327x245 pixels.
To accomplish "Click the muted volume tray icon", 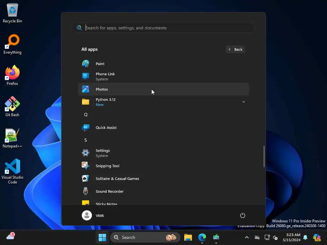I will point(275,237).
